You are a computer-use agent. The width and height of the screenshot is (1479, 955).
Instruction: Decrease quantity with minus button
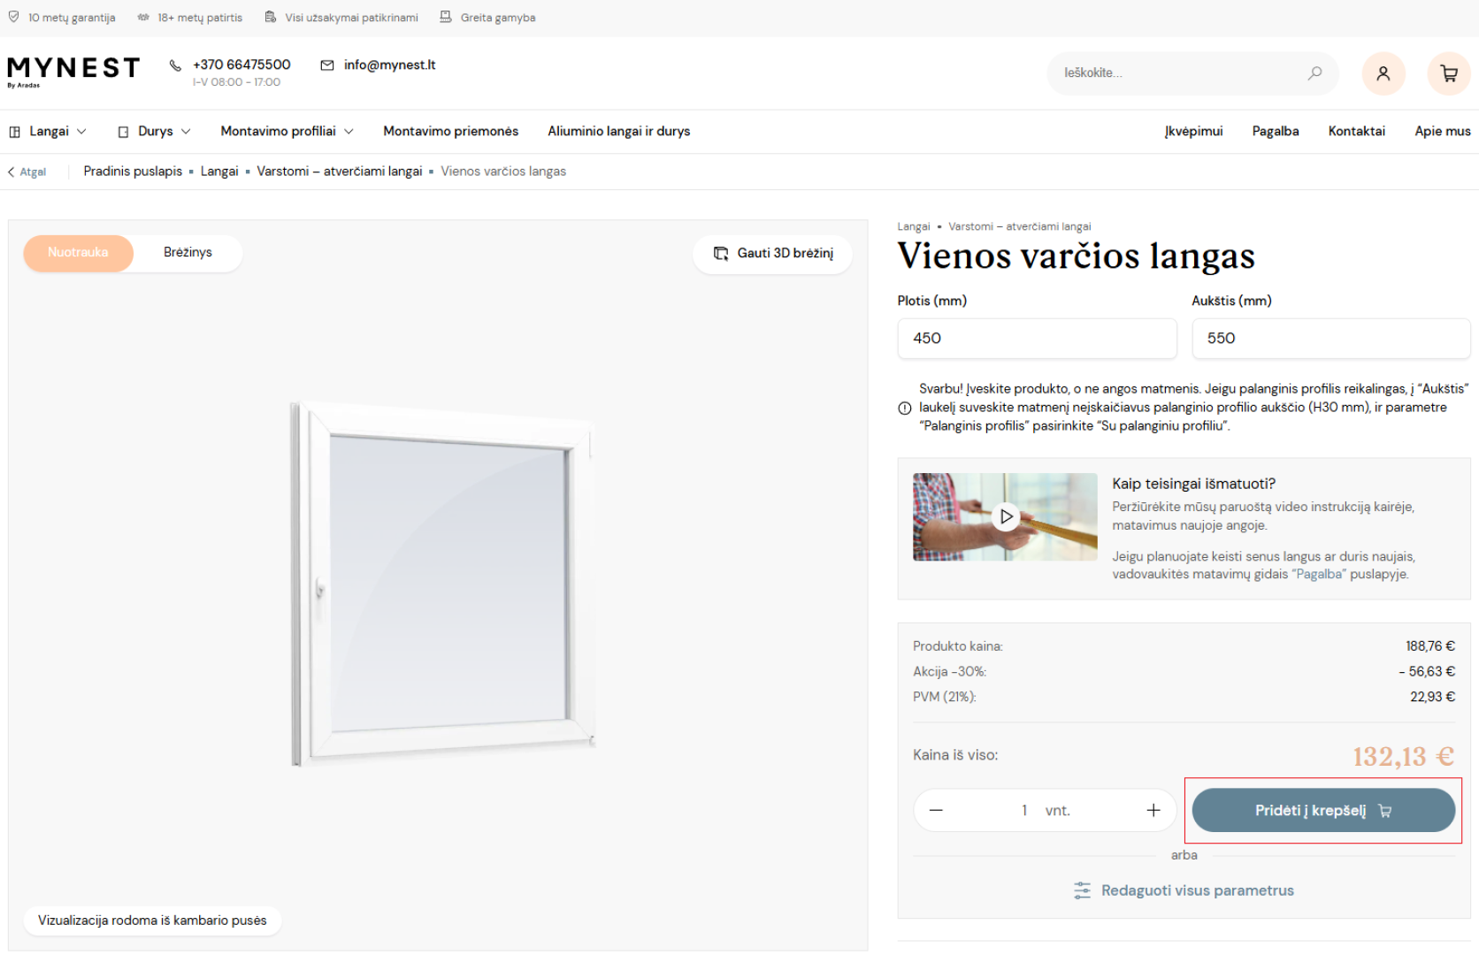pyautogui.click(x=936, y=810)
